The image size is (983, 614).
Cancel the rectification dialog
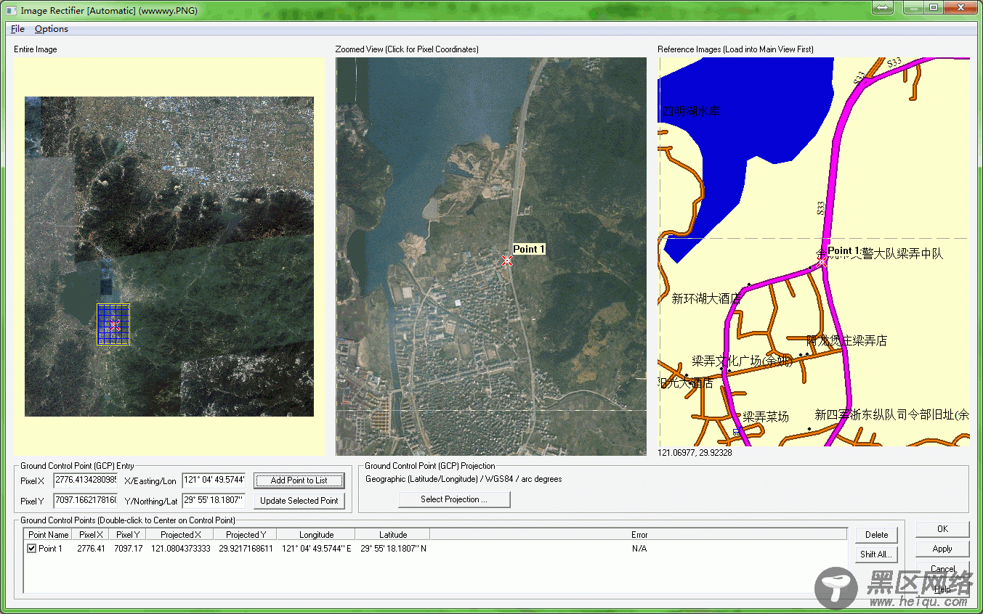(942, 569)
